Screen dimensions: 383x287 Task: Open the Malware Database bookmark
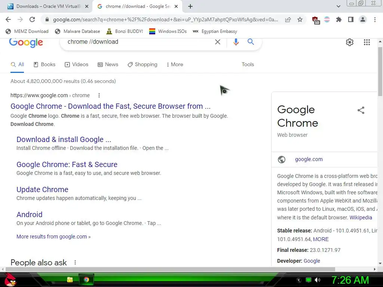tap(78, 31)
